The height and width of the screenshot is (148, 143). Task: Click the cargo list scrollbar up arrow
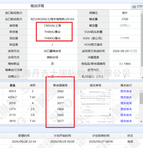141,91
